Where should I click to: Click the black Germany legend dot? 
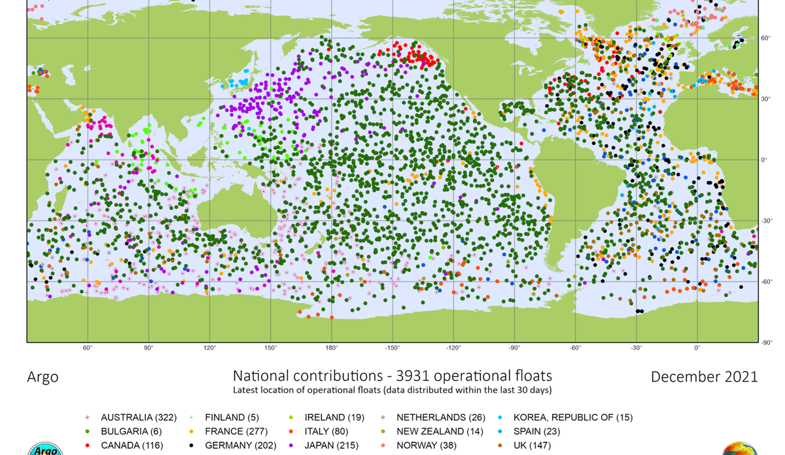[x=190, y=446]
